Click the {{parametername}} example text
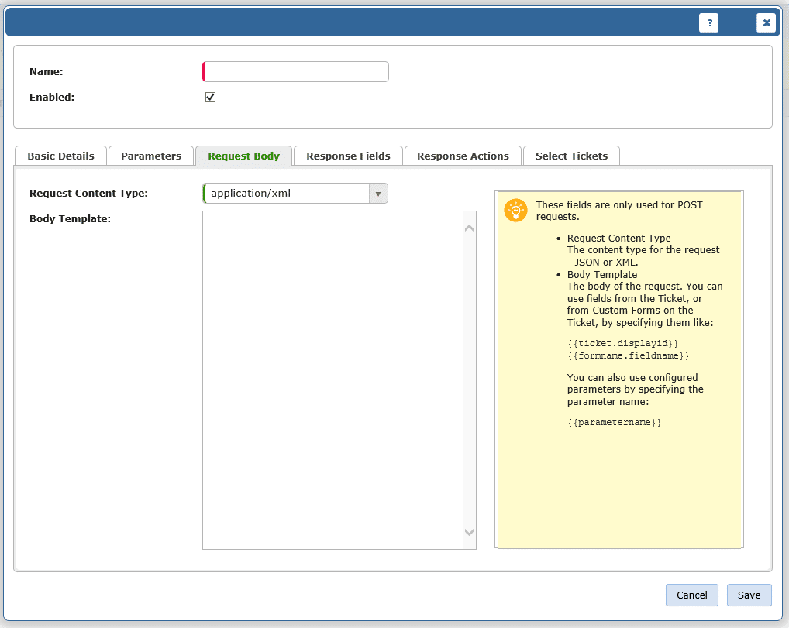 point(615,422)
